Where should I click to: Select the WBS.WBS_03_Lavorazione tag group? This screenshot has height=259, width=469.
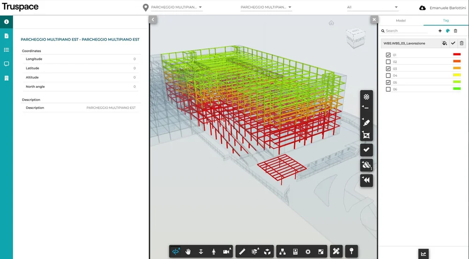pyautogui.click(x=404, y=43)
